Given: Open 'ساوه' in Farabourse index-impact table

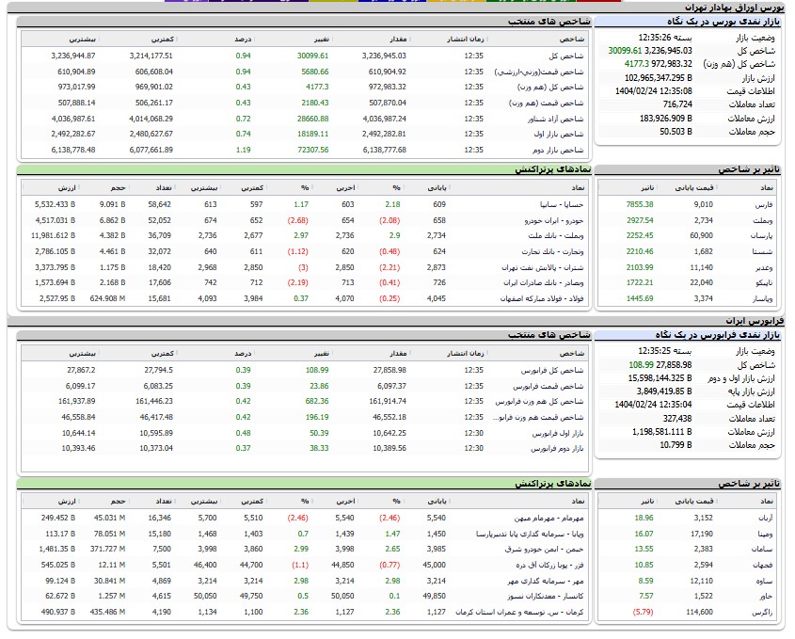Looking at the screenshot, I should pyautogui.click(x=765, y=582).
